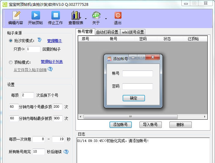This screenshot has width=215, height=163.
Task: Click the 添加帐号 button below list
Action: pos(120,125)
